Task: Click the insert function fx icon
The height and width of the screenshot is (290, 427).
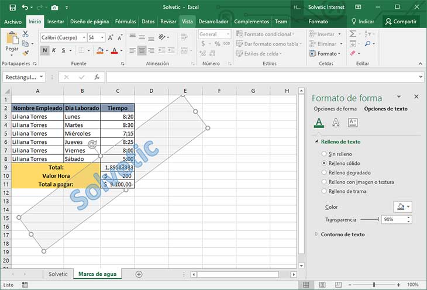Action: [97, 77]
